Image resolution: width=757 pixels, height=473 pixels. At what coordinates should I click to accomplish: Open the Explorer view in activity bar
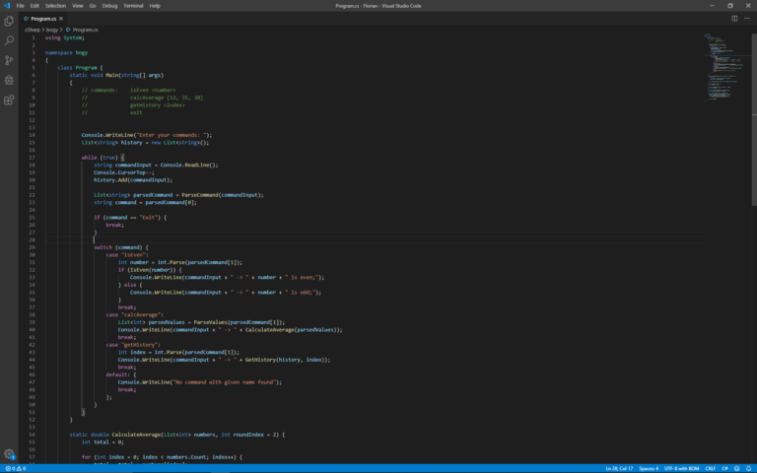(x=9, y=20)
